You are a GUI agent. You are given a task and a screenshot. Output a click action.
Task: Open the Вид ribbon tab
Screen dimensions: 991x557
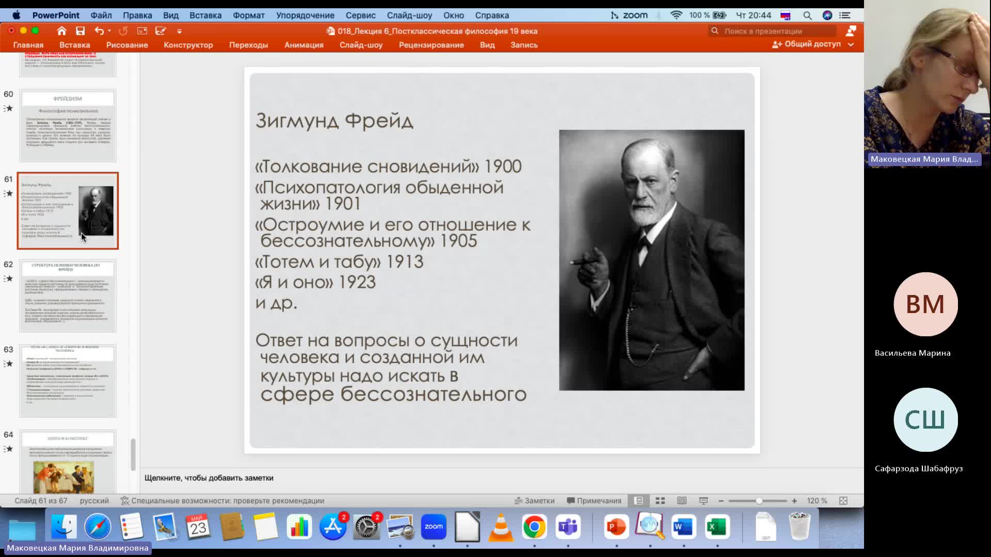(487, 45)
